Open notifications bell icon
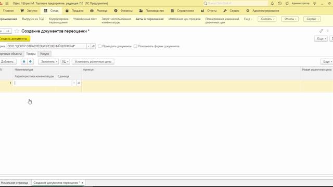333x187 pixels. tap(272, 4)
